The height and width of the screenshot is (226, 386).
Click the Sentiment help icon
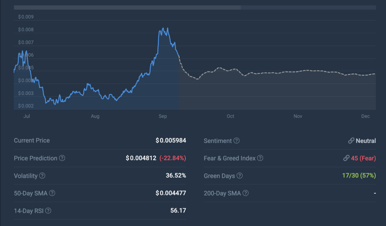pos(236,141)
